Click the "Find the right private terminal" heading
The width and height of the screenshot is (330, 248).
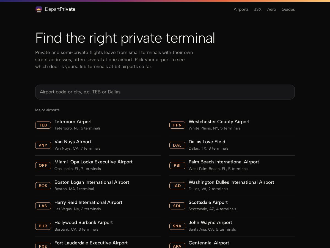(125, 38)
